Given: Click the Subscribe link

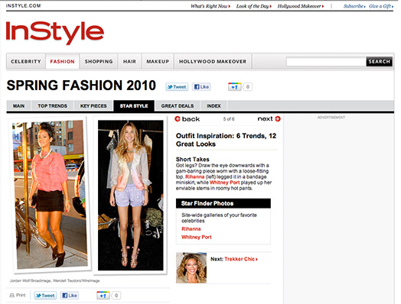Looking at the screenshot, I should tap(354, 6).
